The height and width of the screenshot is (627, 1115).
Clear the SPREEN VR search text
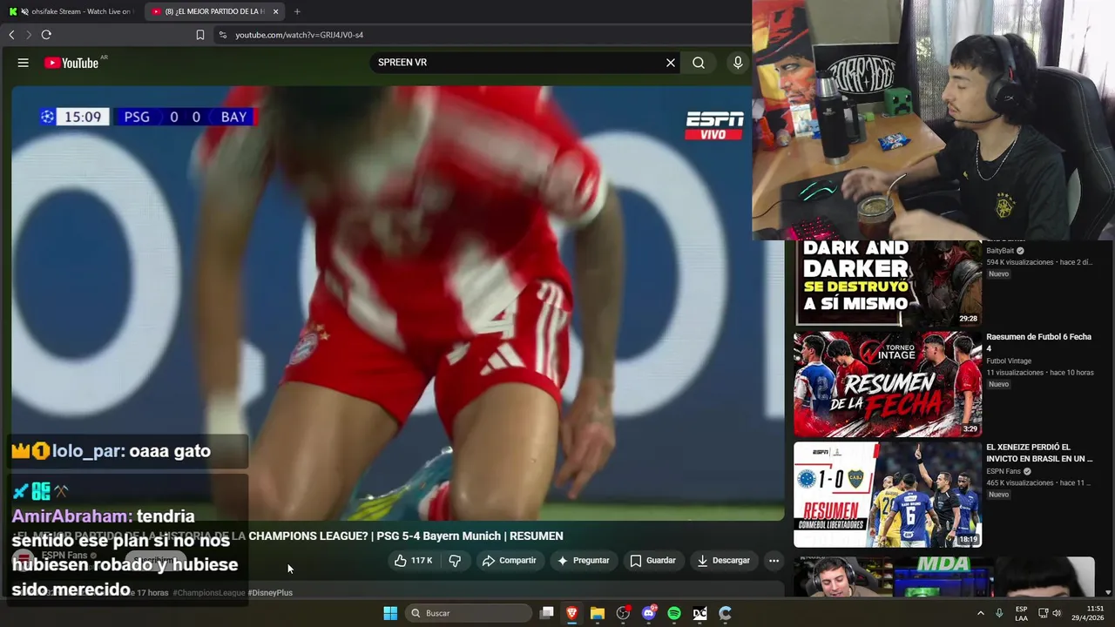pyautogui.click(x=671, y=63)
